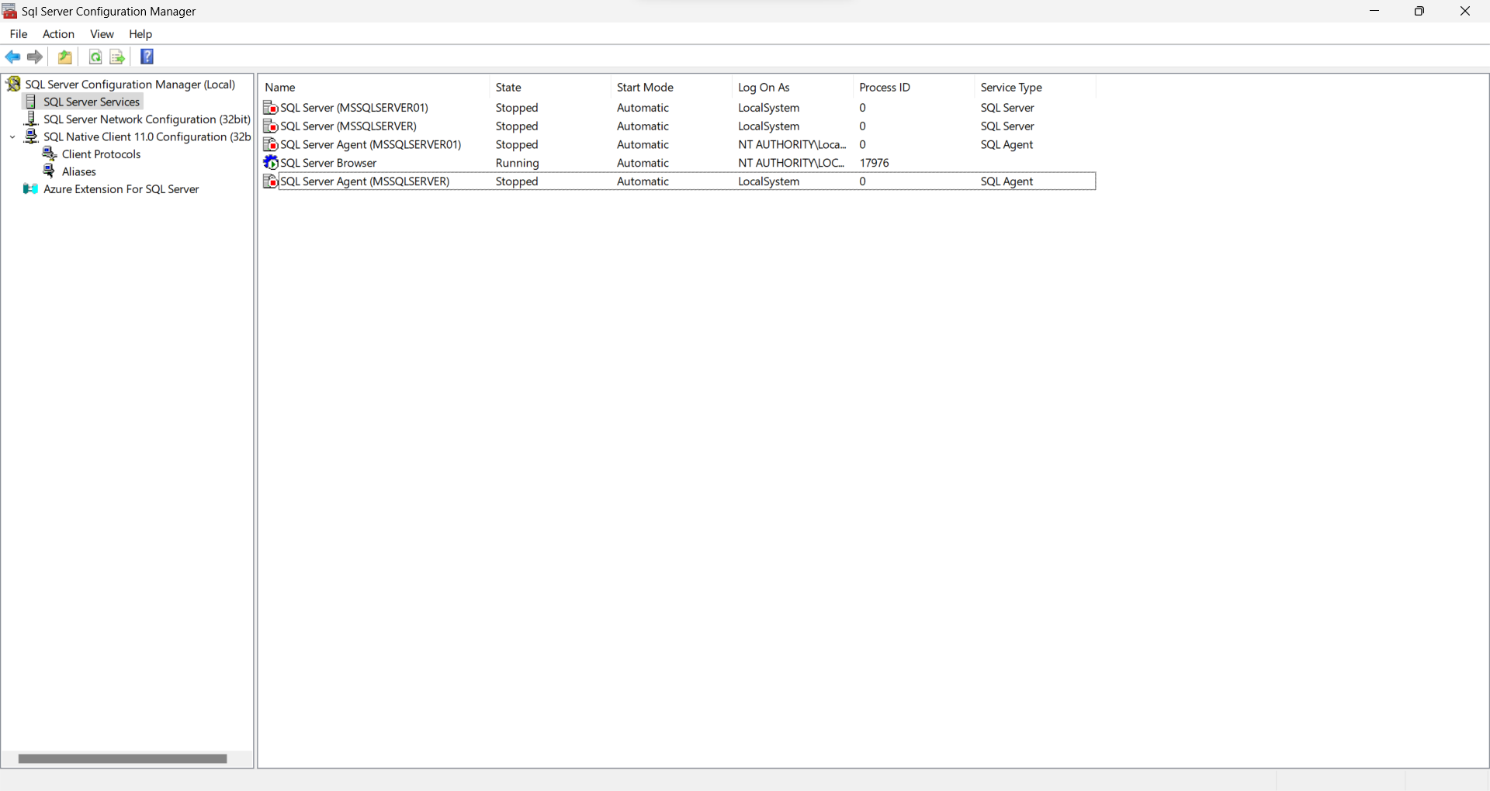The image size is (1490, 791).
Task: Click the NT AUTHORITY\LOC... log on cell
Action: pyautogui.click(x=792, y=163)
